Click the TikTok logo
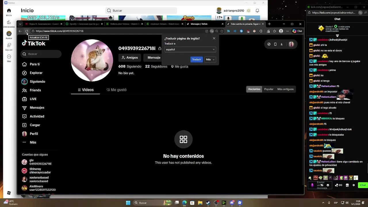 click(x=34, y=43)
